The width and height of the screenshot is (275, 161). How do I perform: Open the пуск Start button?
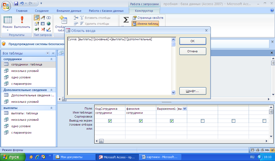12,157
